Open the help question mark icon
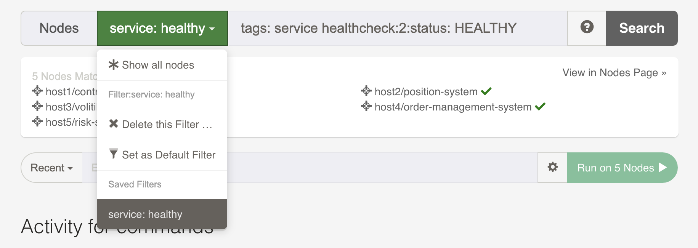This screenshot has width=698, height=248. pyautogui.click(x=587, y=27)
